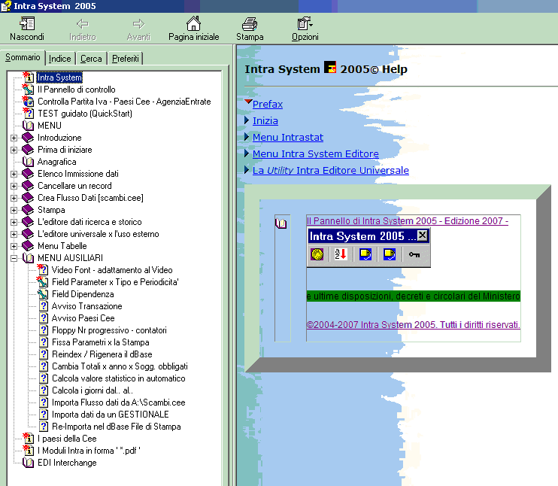Click the blue arrow beside Inizia
558x486 pixels.
(x=247, y=120)
